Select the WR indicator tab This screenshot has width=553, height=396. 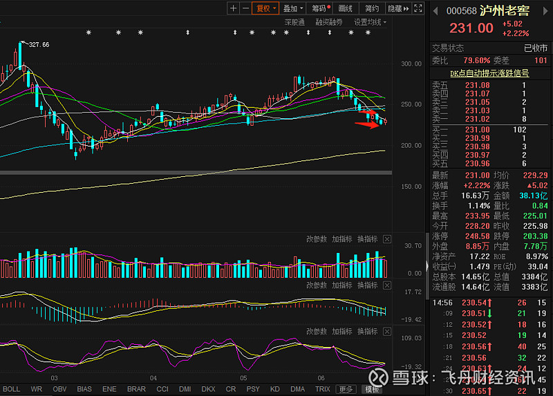click(37, 389)
